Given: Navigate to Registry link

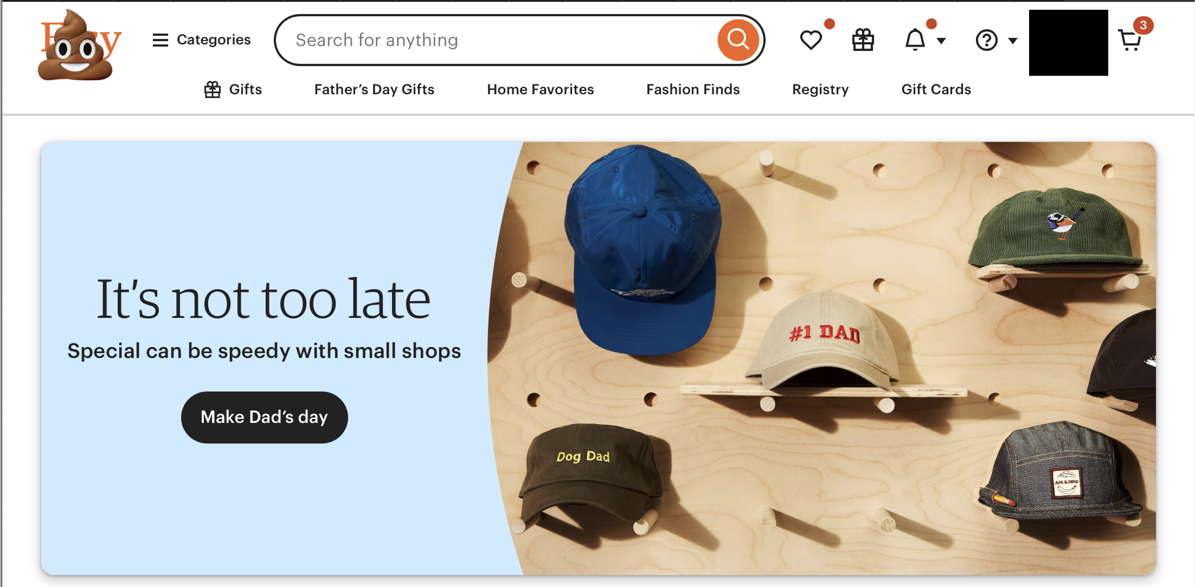Looking at the screenshot, I should 820,89.
